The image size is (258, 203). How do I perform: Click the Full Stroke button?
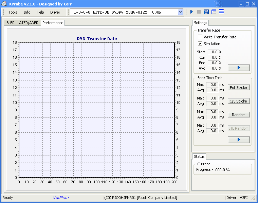point(238,88)
